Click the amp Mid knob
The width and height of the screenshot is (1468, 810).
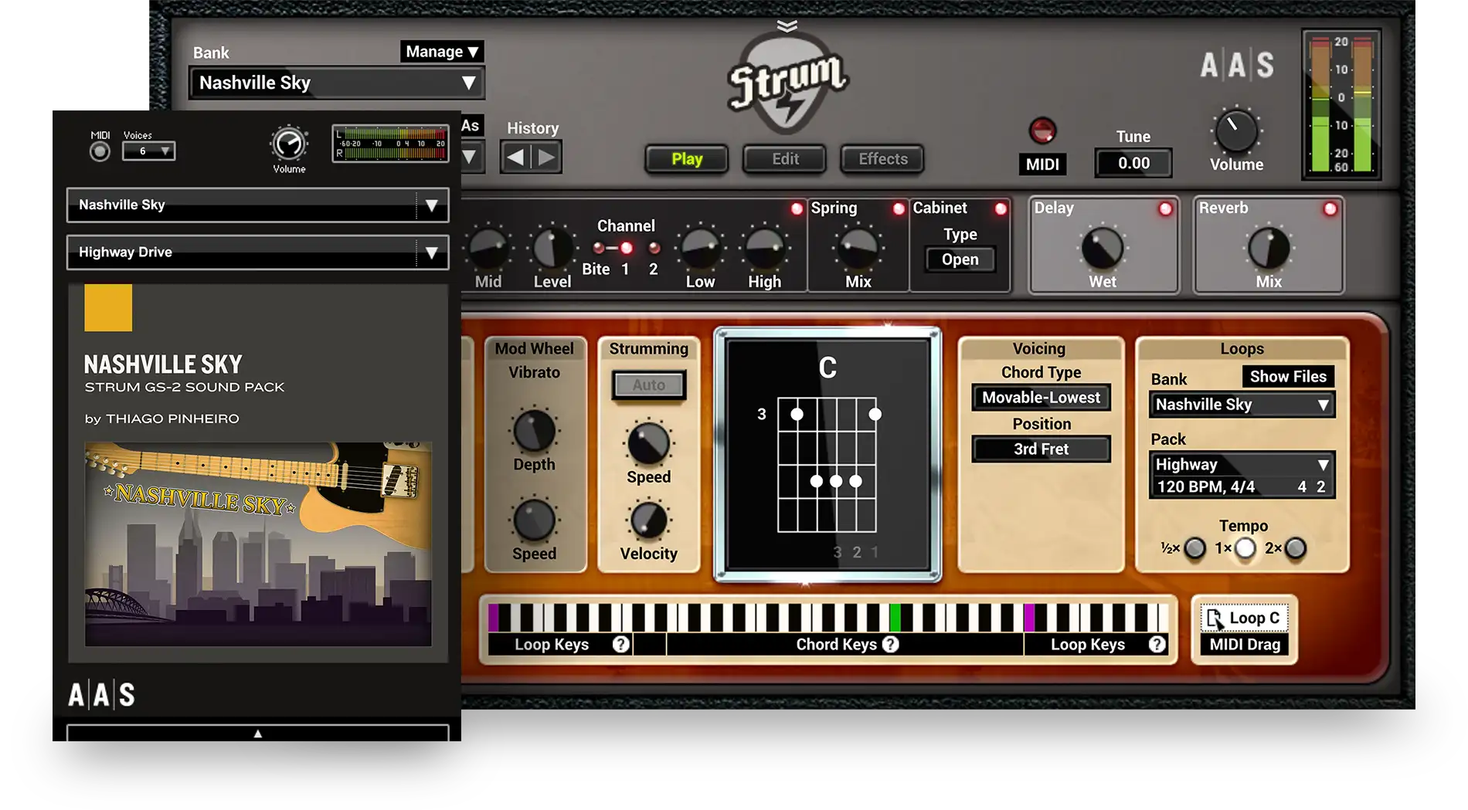(488, 248)
